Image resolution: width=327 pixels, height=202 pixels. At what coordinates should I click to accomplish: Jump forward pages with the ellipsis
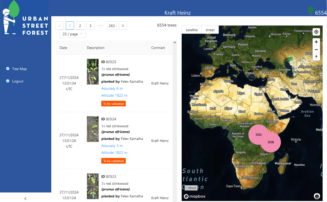(x=101, y=26)
